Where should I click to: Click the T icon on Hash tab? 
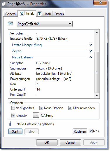[40, 14]
